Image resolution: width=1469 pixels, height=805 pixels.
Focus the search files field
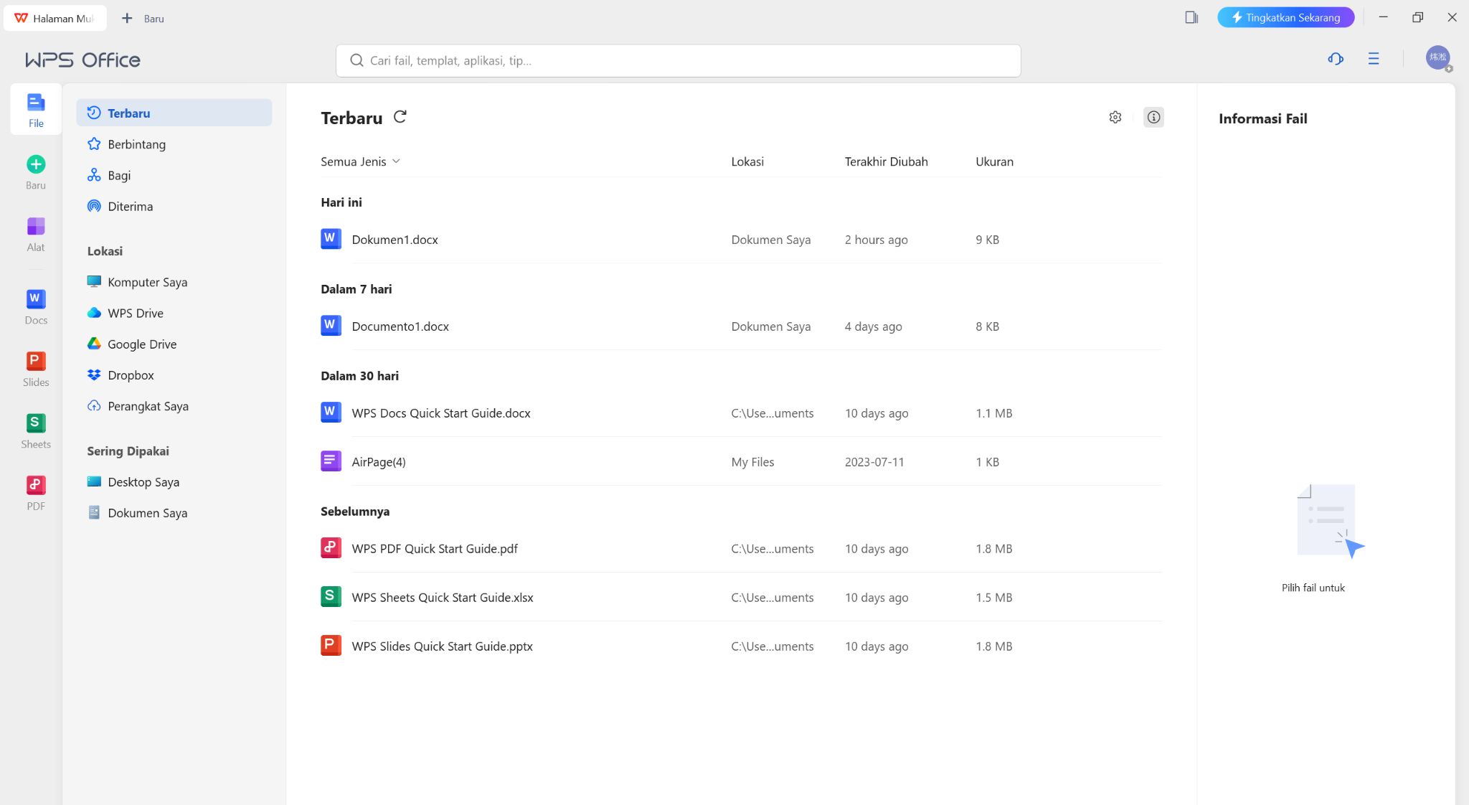point(678,61)
